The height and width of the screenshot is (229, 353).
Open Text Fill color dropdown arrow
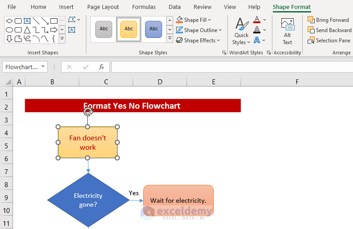coord(265,20)
